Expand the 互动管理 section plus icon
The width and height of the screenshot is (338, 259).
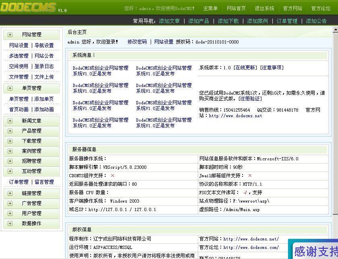click(10, 171)
